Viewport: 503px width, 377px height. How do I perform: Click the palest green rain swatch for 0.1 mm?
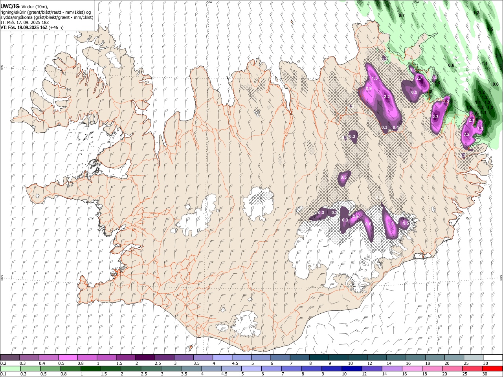pyautogui.click(x=11, y=369)
